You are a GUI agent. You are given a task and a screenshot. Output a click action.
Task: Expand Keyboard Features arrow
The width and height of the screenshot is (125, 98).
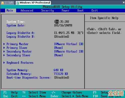(x=4, y=63)
